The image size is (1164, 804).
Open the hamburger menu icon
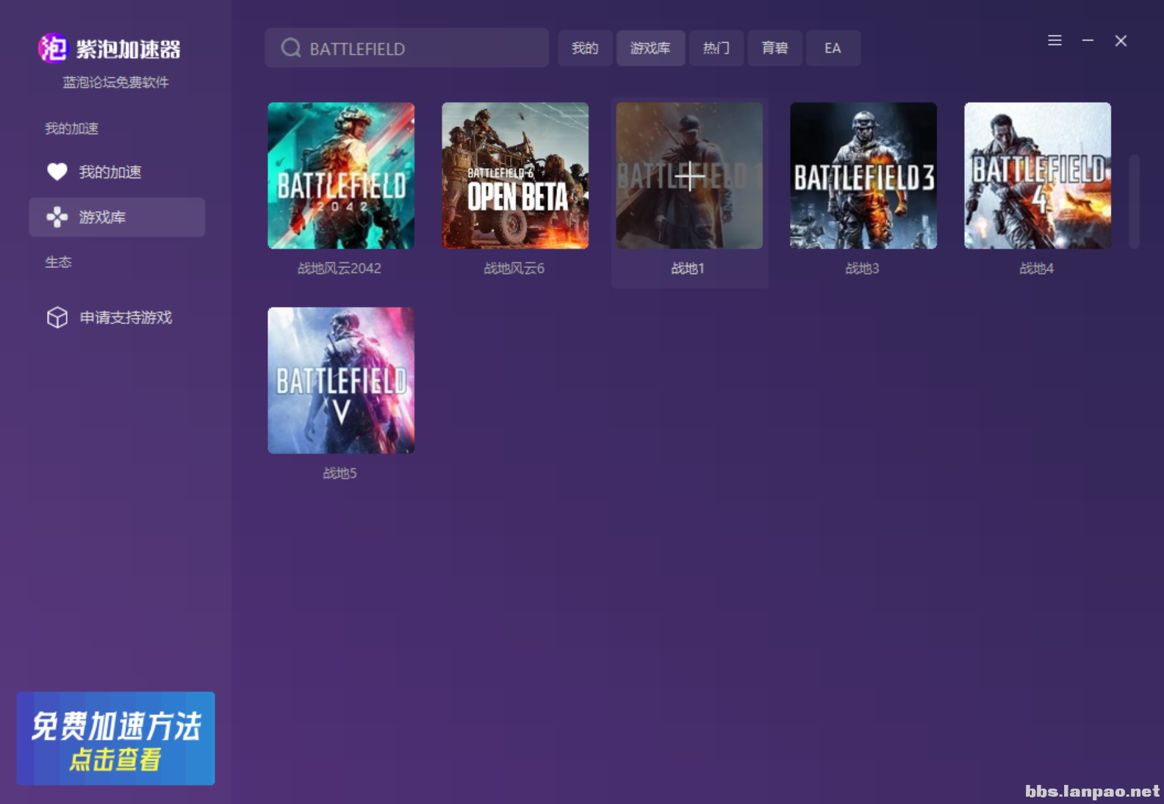1055,41
